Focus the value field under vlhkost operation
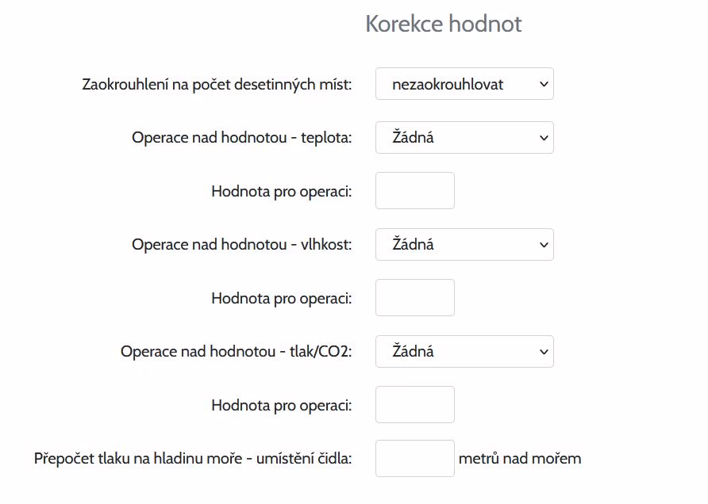Viewport: 708px width, 504px height. pyautogui.click(x=414, y=298)
